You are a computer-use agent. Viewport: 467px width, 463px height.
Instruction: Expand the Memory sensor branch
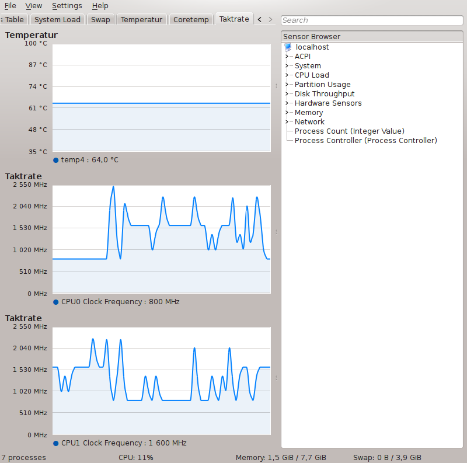tap(287, 113)
